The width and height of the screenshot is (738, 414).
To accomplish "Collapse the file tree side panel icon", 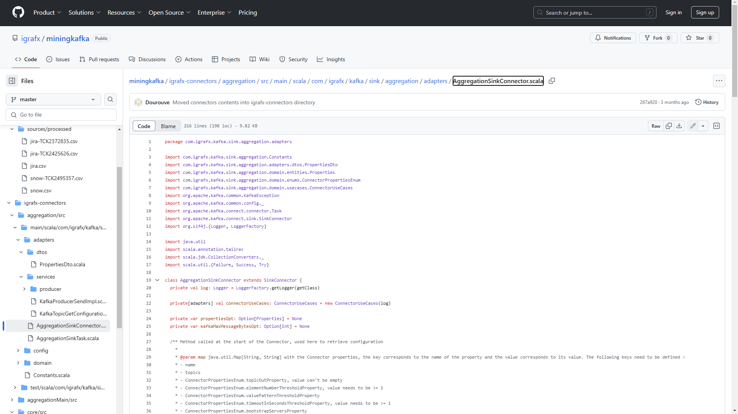I will click(x=12, y=81).
